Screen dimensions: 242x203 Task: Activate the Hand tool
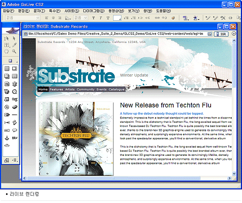tap(6, 51)
